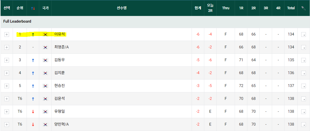Click the Korean flag beside 현승진
Viewport: 310px width, 131px height.
(x=45, y=86)
